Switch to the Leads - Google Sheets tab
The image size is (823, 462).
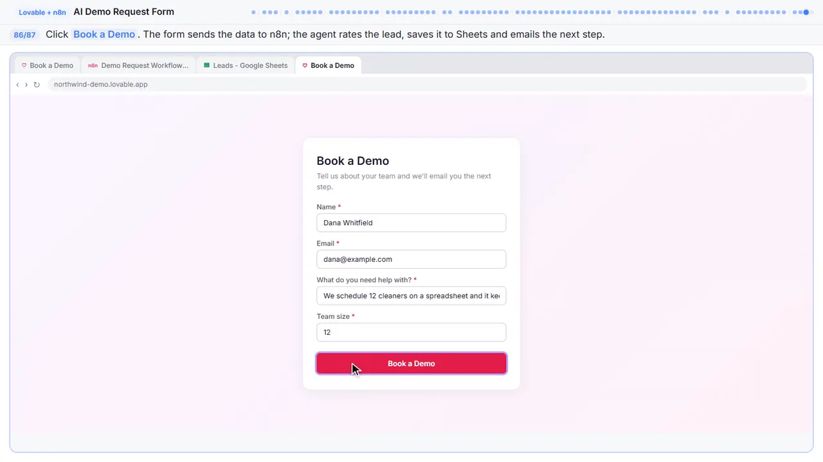(x=246, y=65)
